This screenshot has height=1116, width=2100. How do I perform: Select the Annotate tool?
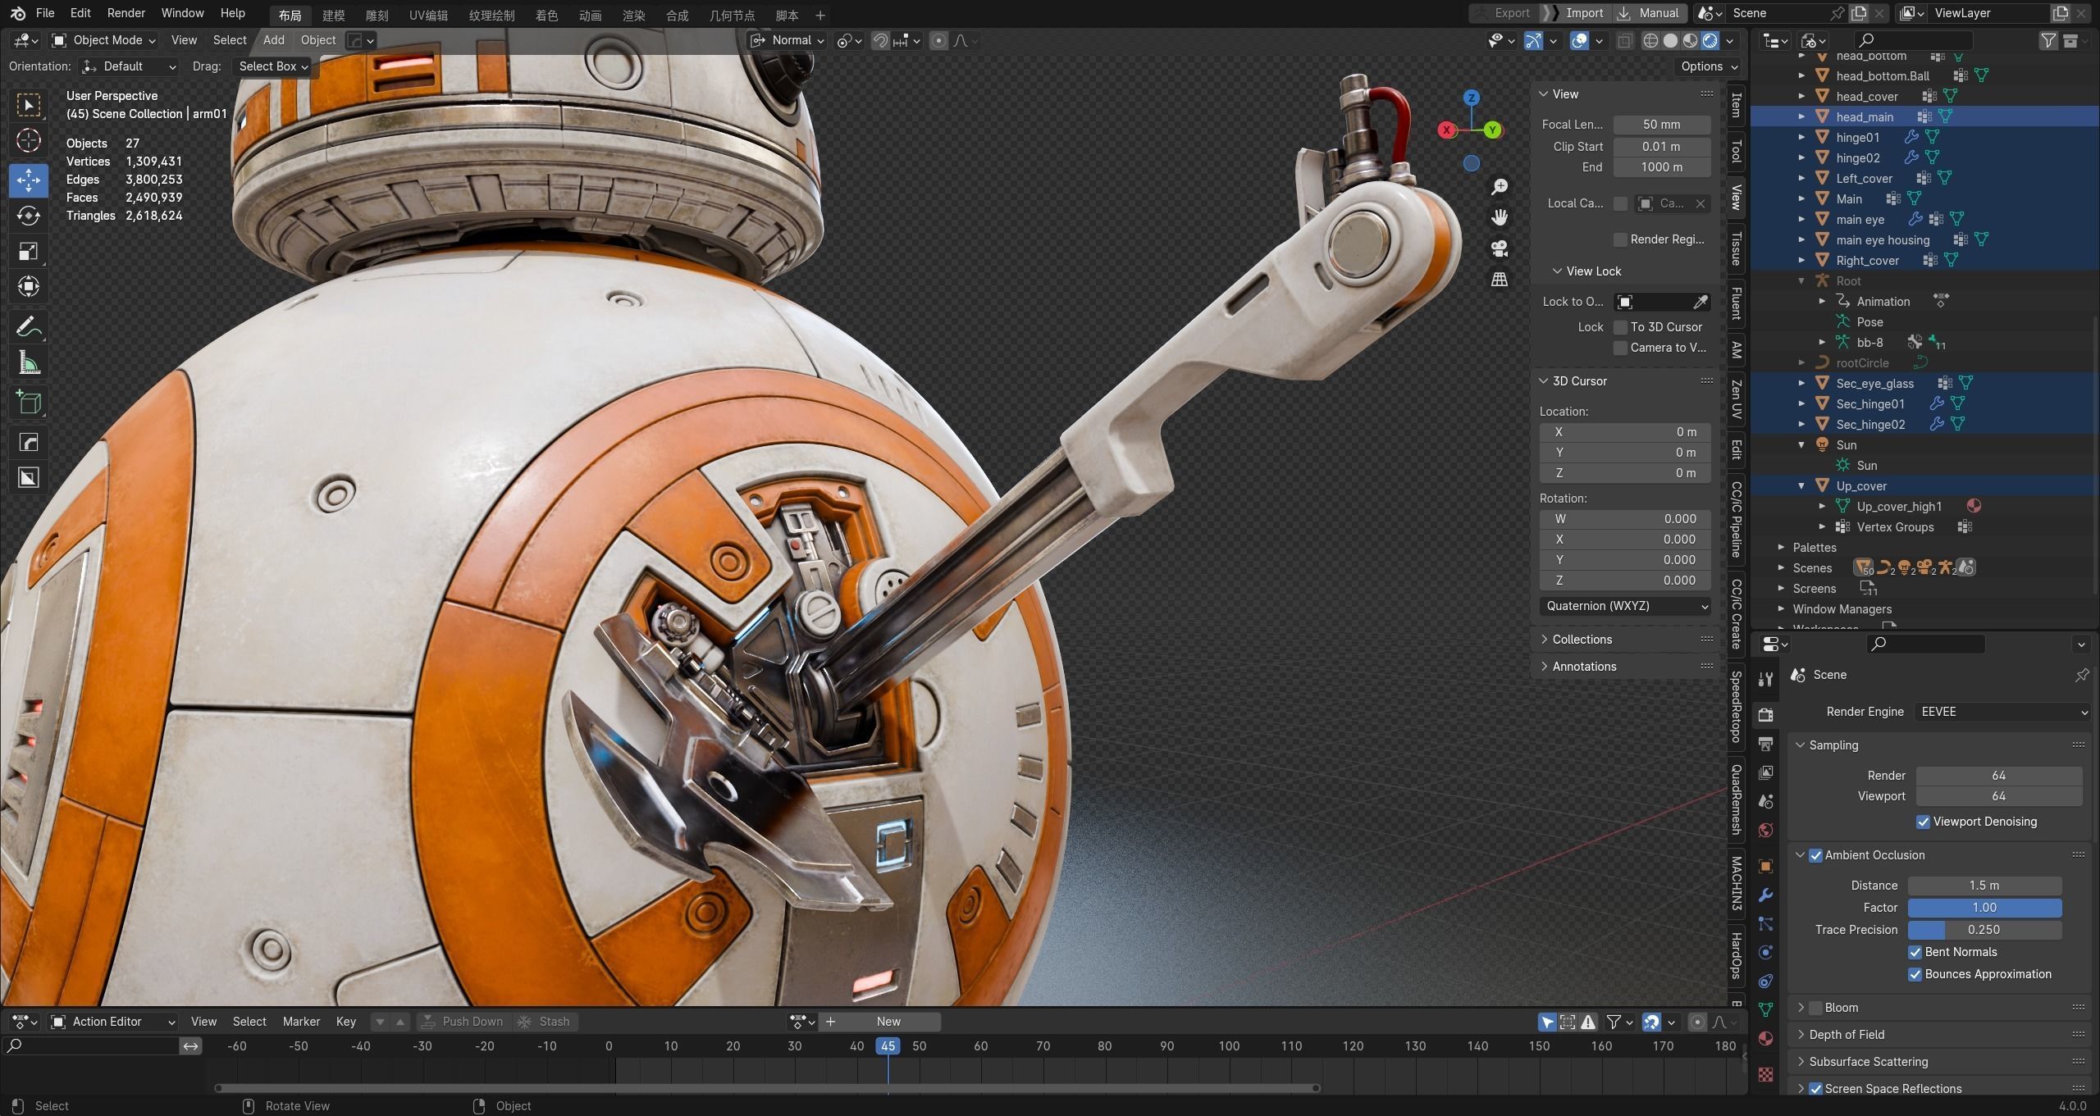[x=29, y=326]
